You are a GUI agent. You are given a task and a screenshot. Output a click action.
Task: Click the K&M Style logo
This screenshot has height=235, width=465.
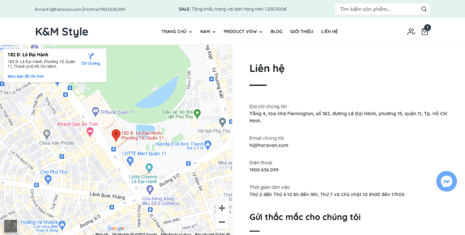click(x=62, y=31)
